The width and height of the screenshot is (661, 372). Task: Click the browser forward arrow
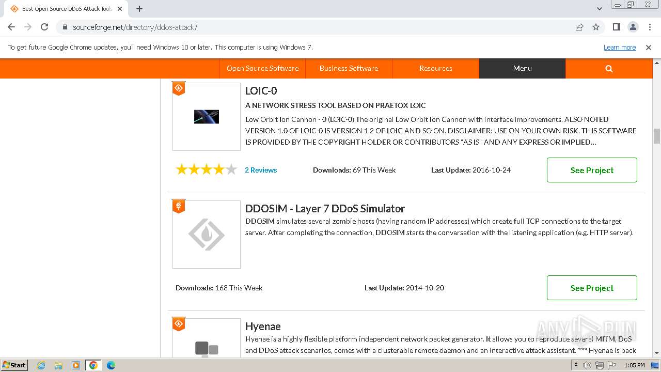click(28, 27)
